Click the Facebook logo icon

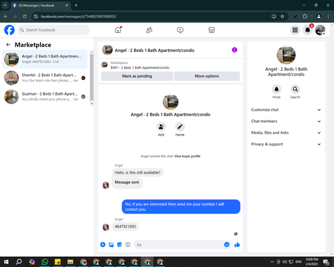pyautogui.click(x=9, y=30)
